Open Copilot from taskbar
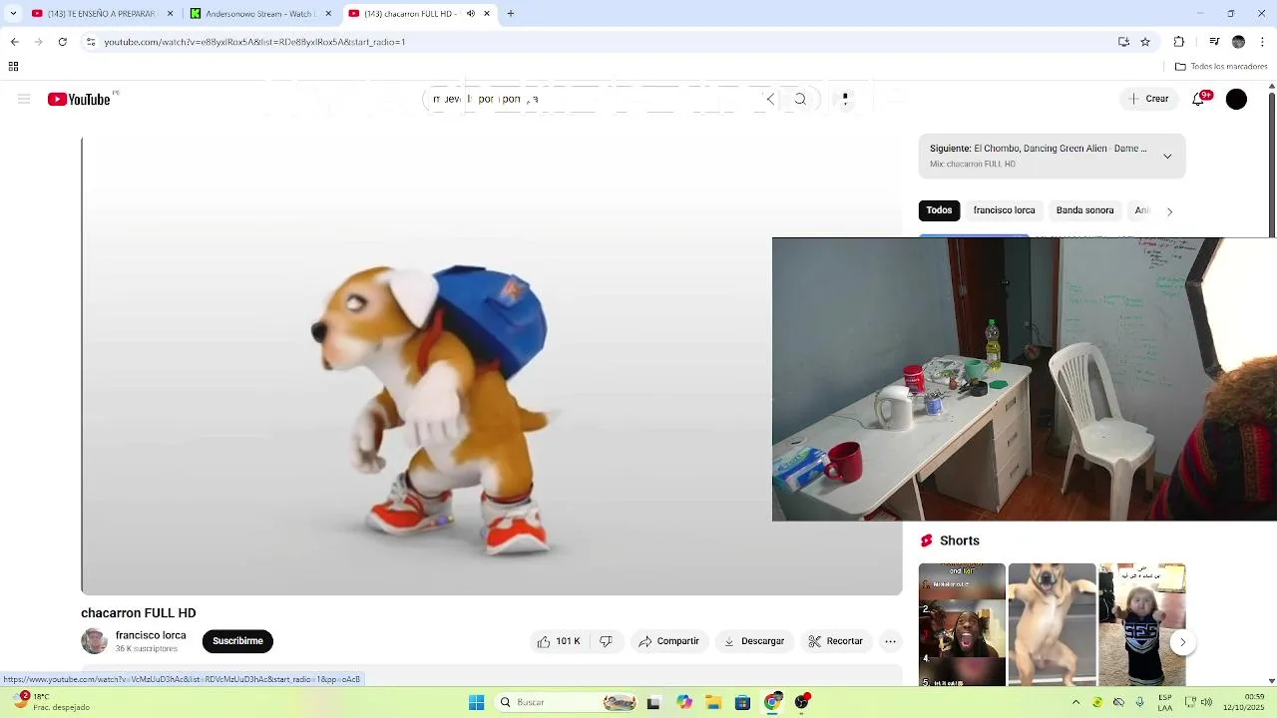Screen dimensions: 1277x718 click(684, 702)
